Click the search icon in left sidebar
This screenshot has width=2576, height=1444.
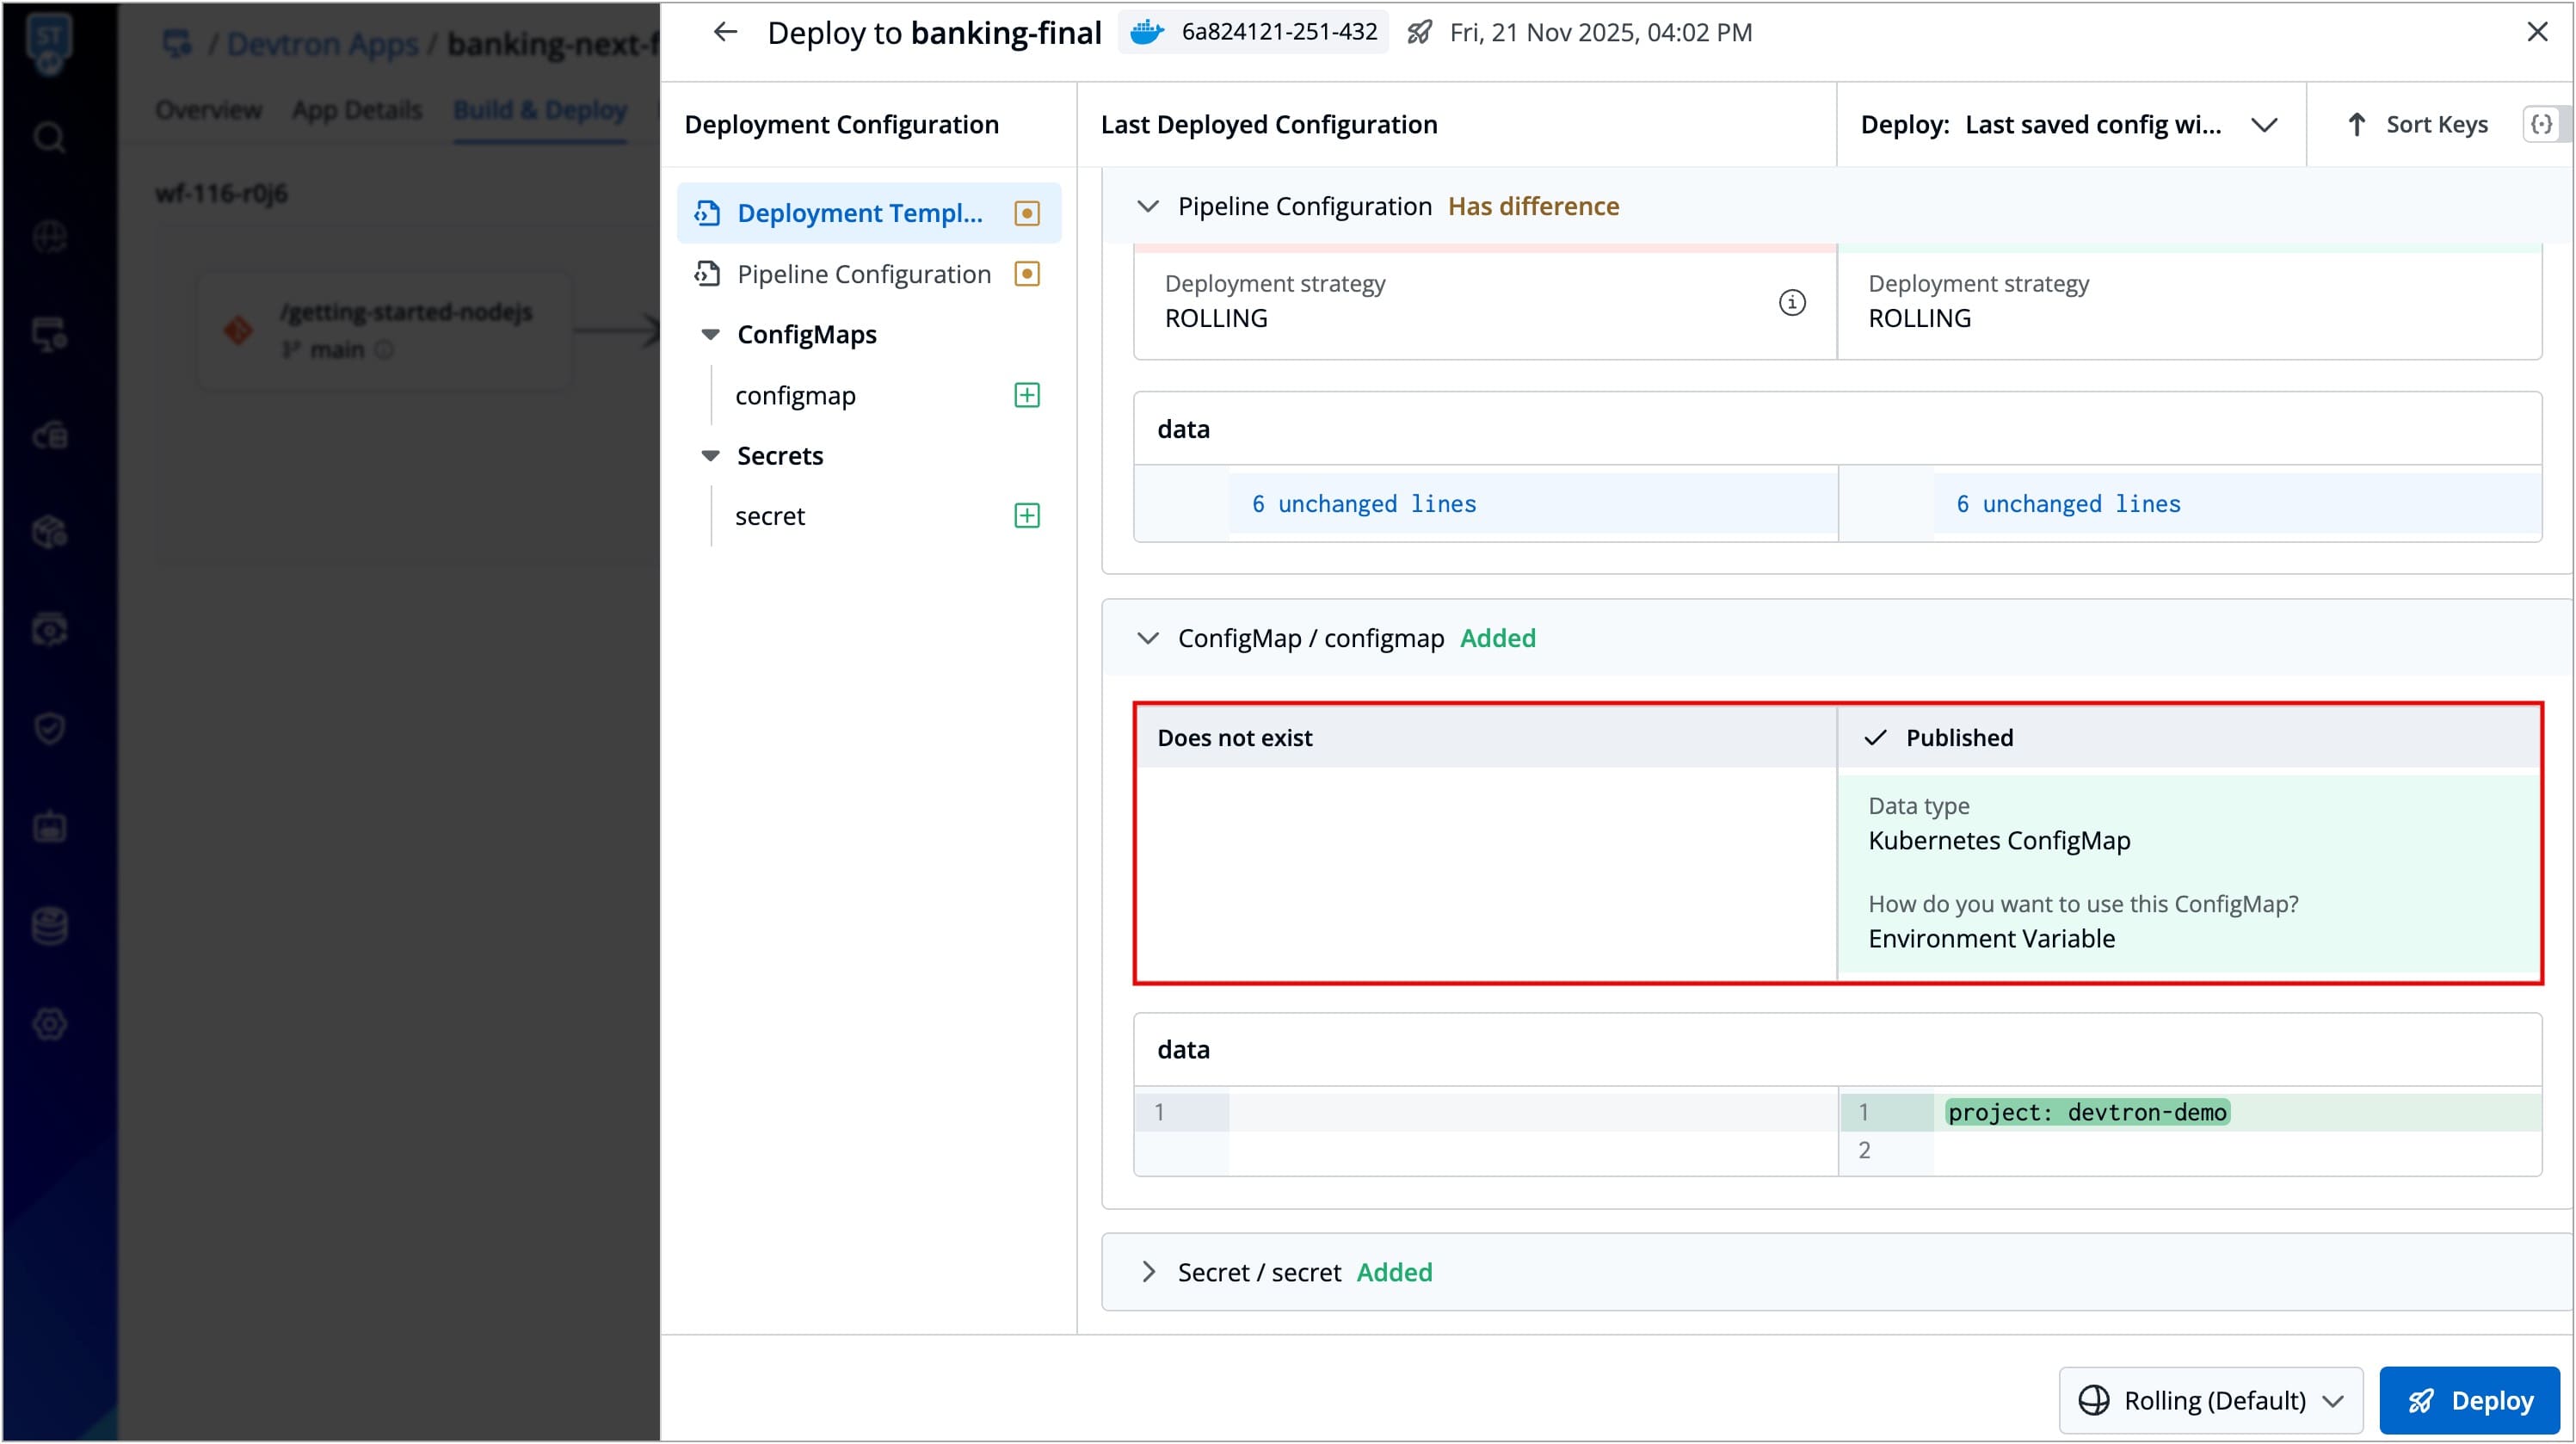[x=48, y=137]
